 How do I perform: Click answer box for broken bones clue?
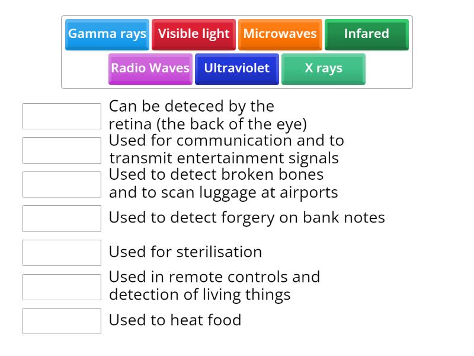(62, 185)
